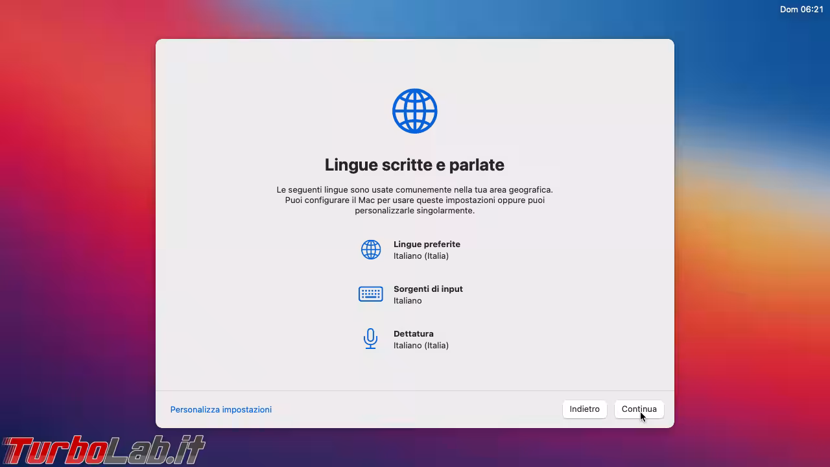Click the Italiano (Italia) value under Lingue preferite
This screenshot has width=830, height=467.
[x=421, y=256]
